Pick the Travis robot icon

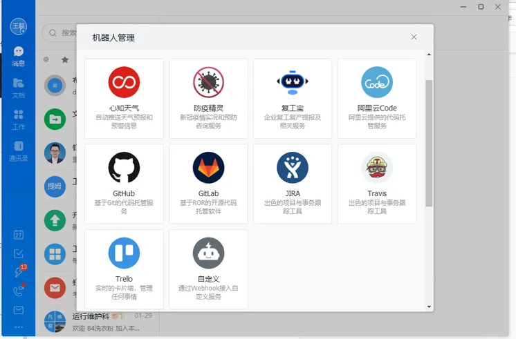[377, 168]
